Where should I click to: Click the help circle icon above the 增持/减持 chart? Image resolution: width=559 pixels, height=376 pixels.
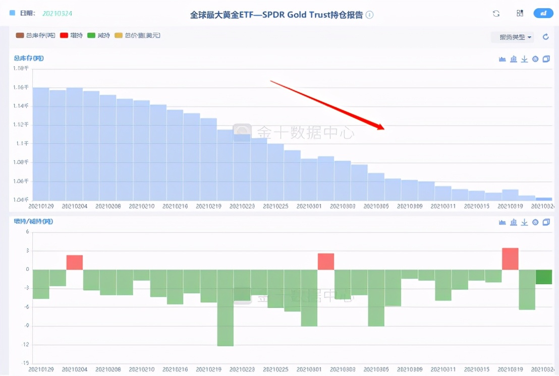coord(535,222)
